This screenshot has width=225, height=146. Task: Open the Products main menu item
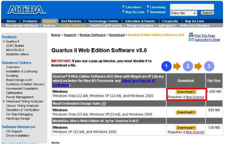tap(30, 21)
